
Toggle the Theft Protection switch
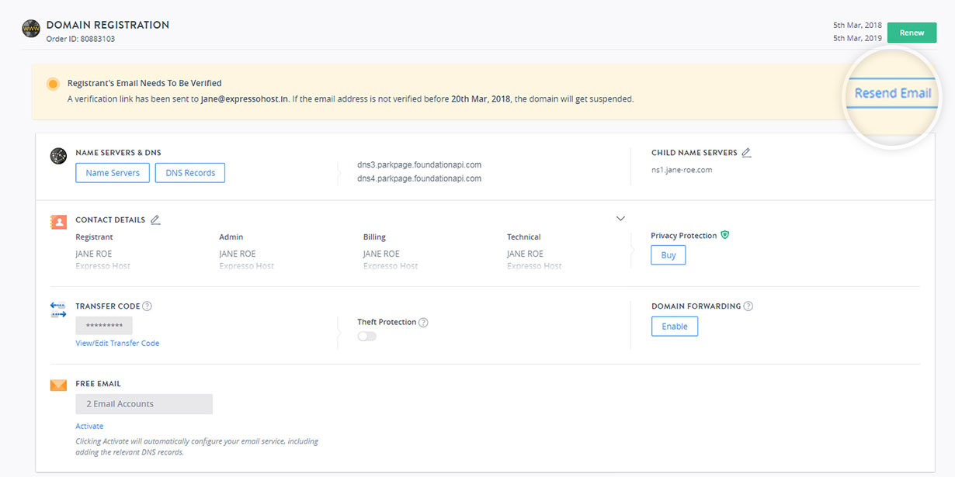(x=366, y=337)
